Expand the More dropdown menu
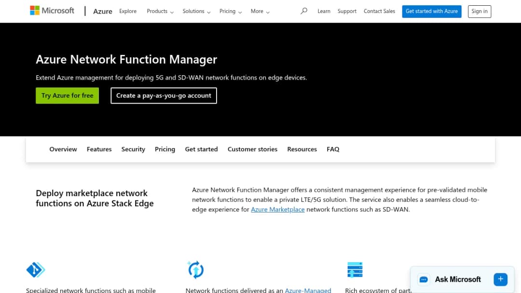Image resolution: width=521 pixels, height=293 pixels. click(260, 11)
